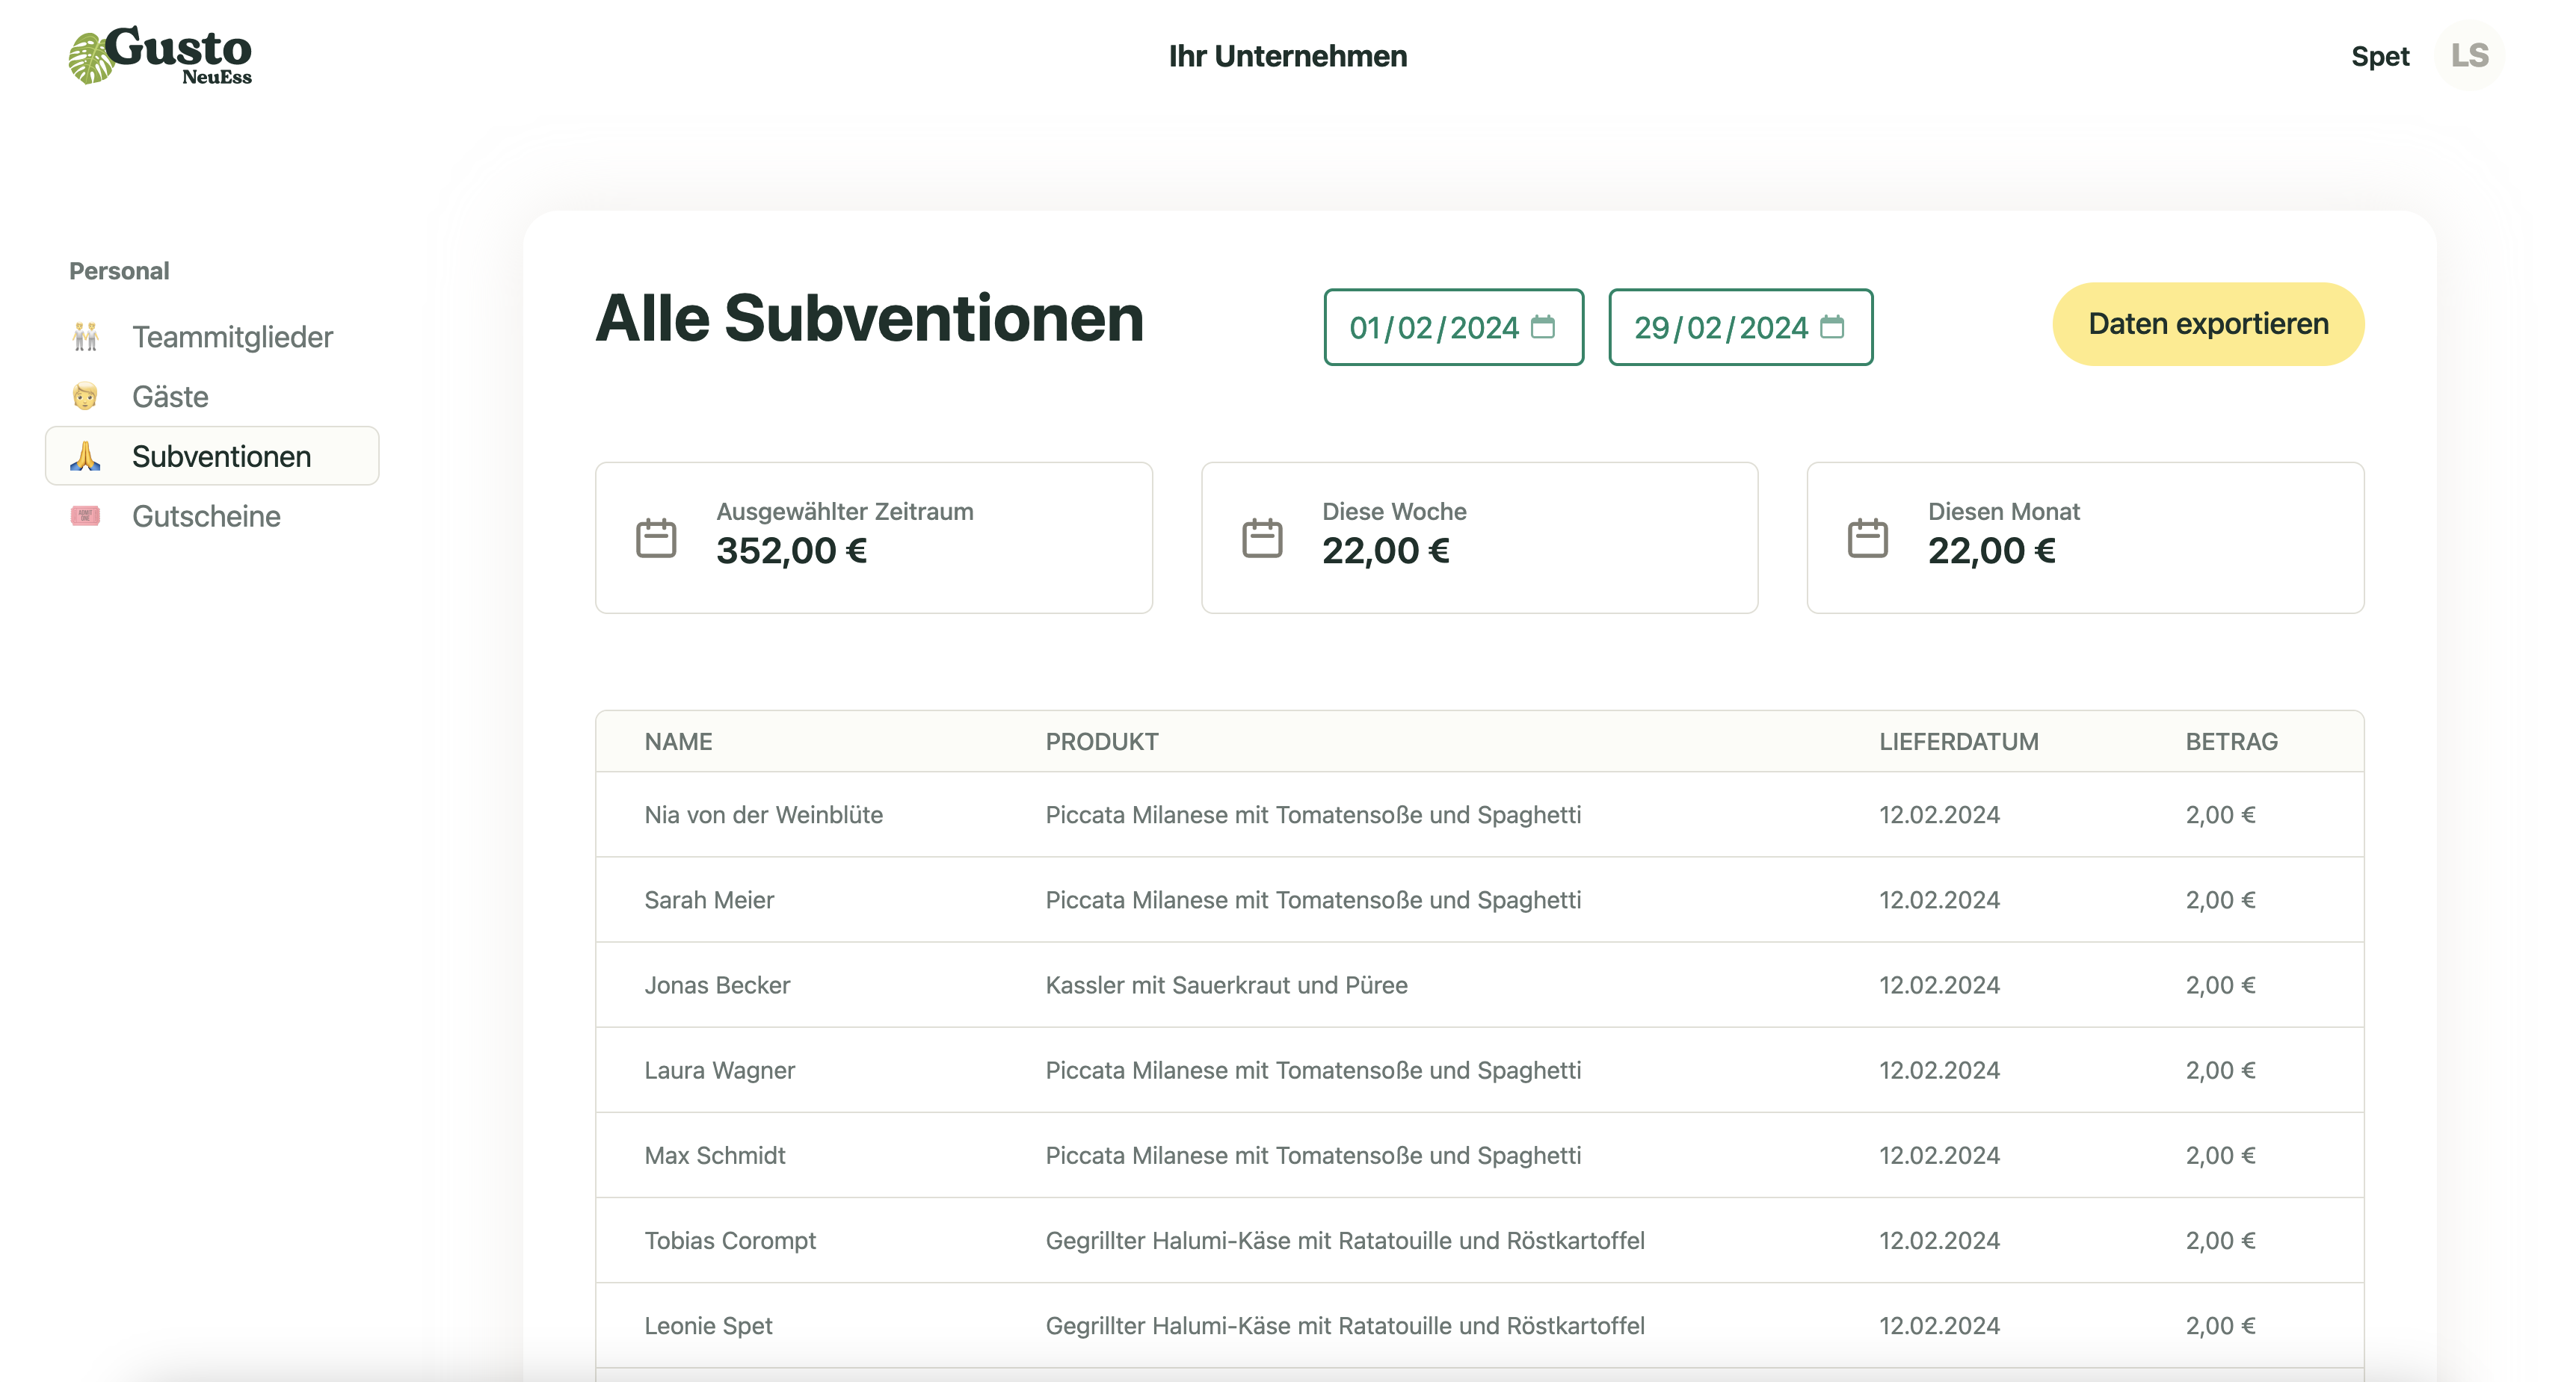Select the row name Tobias Corompt
Screen dimensions: 2576x1382
(730, 1240)
